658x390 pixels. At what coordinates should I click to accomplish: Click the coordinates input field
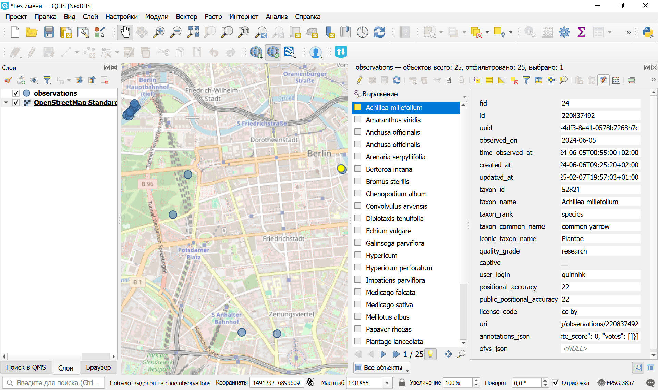(276, 383)
